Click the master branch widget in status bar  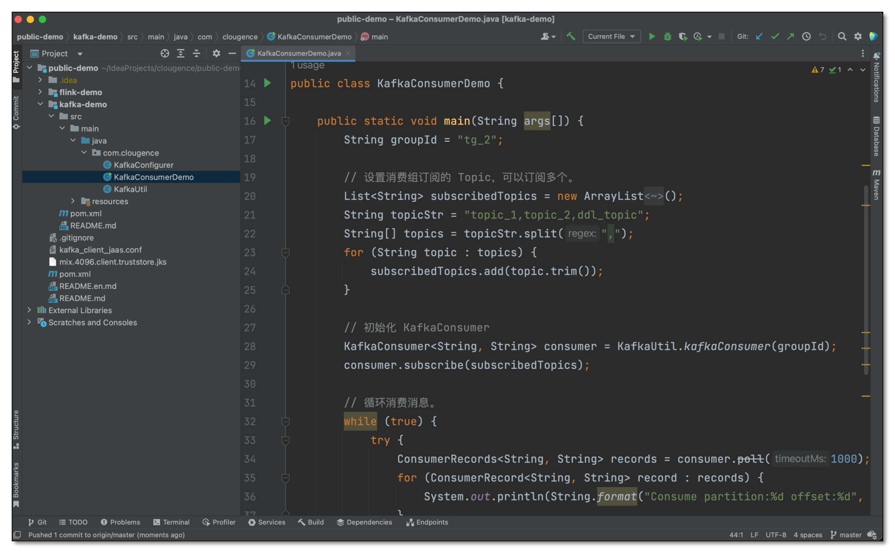pos(846,535)
